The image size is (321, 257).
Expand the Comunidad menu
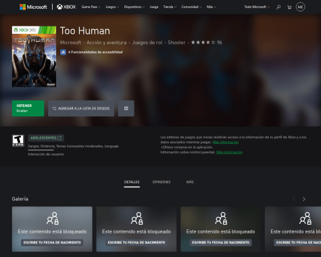point(191,7)
